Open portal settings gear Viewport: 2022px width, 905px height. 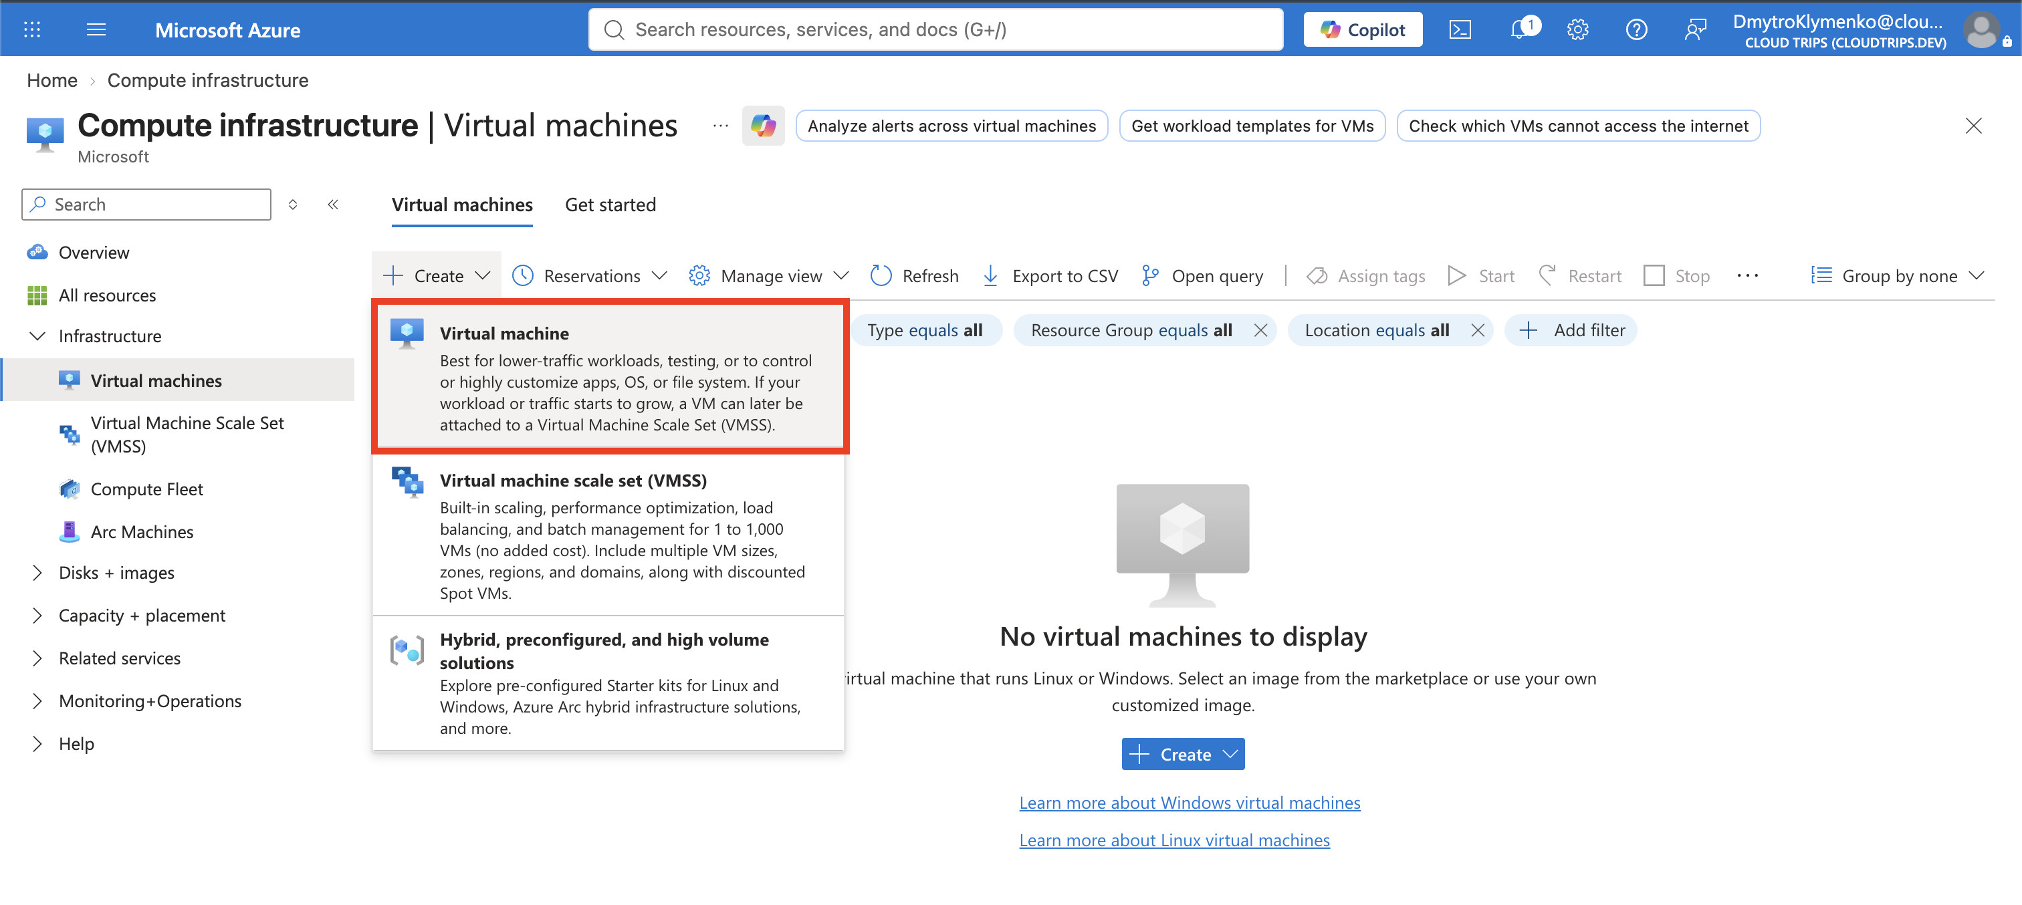click(1578, 30)
